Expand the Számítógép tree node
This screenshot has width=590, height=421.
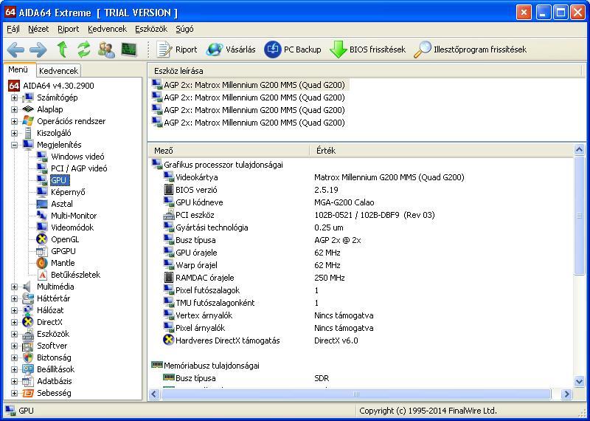tap(14, 98)
